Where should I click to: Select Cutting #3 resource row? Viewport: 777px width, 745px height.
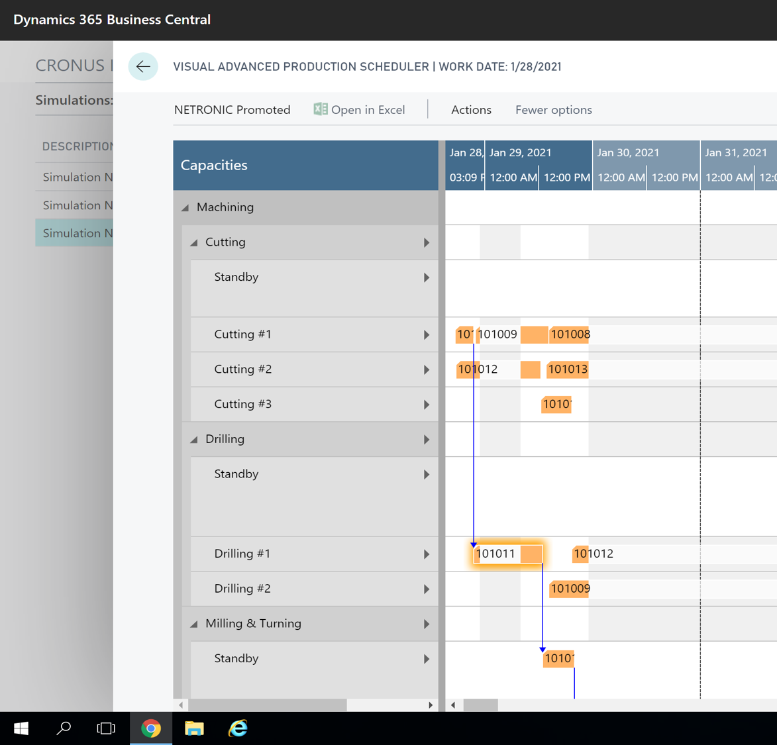[x=315, y=404]
